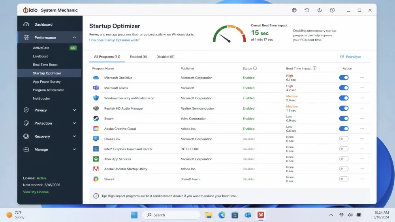Click the Steam program icon
This screenshot has height=222, width=395.
96,118
